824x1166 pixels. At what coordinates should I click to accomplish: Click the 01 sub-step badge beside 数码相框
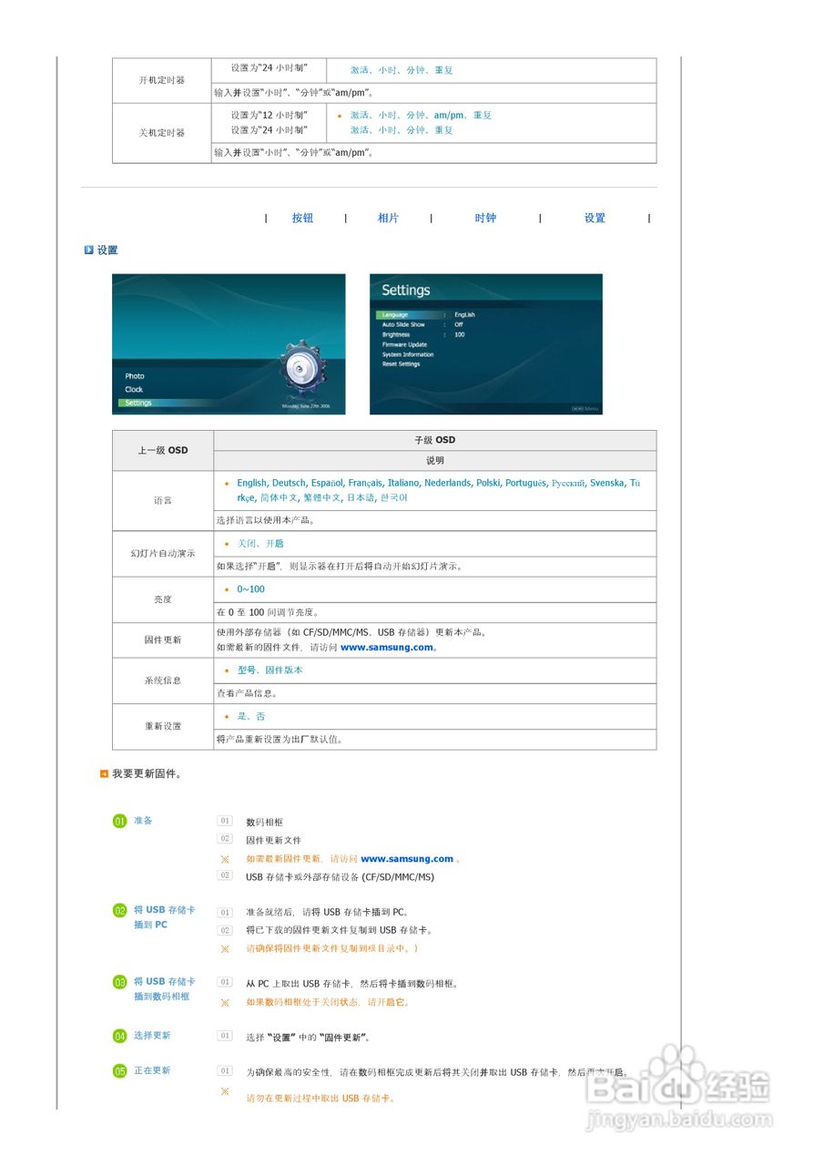pyautogui.click(x=225, y=821)
